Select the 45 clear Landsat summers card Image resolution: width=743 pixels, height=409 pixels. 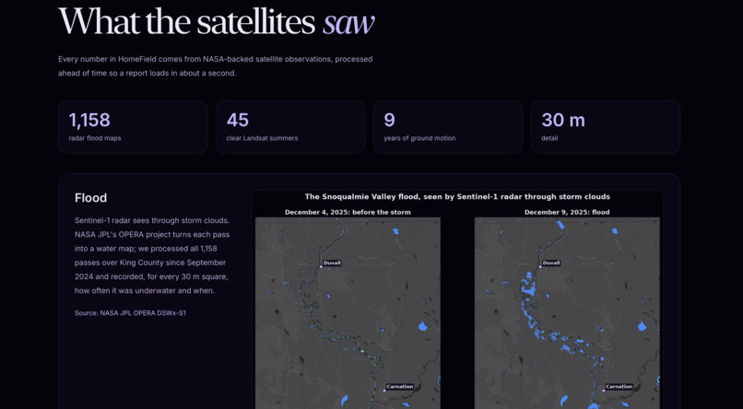coord(290,126)
